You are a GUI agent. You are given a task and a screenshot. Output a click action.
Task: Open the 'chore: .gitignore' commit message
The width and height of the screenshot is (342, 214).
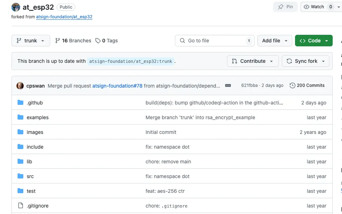(166, 206)
